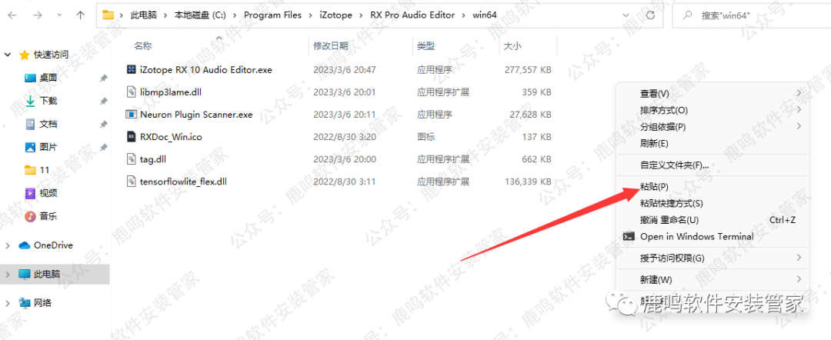Expand the OneDrive tree node

pyautogui.click(x=8, y=245)
